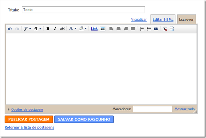
Task: Toggle italic formatting
Action: pyautogui.click(x=55, y=29)
